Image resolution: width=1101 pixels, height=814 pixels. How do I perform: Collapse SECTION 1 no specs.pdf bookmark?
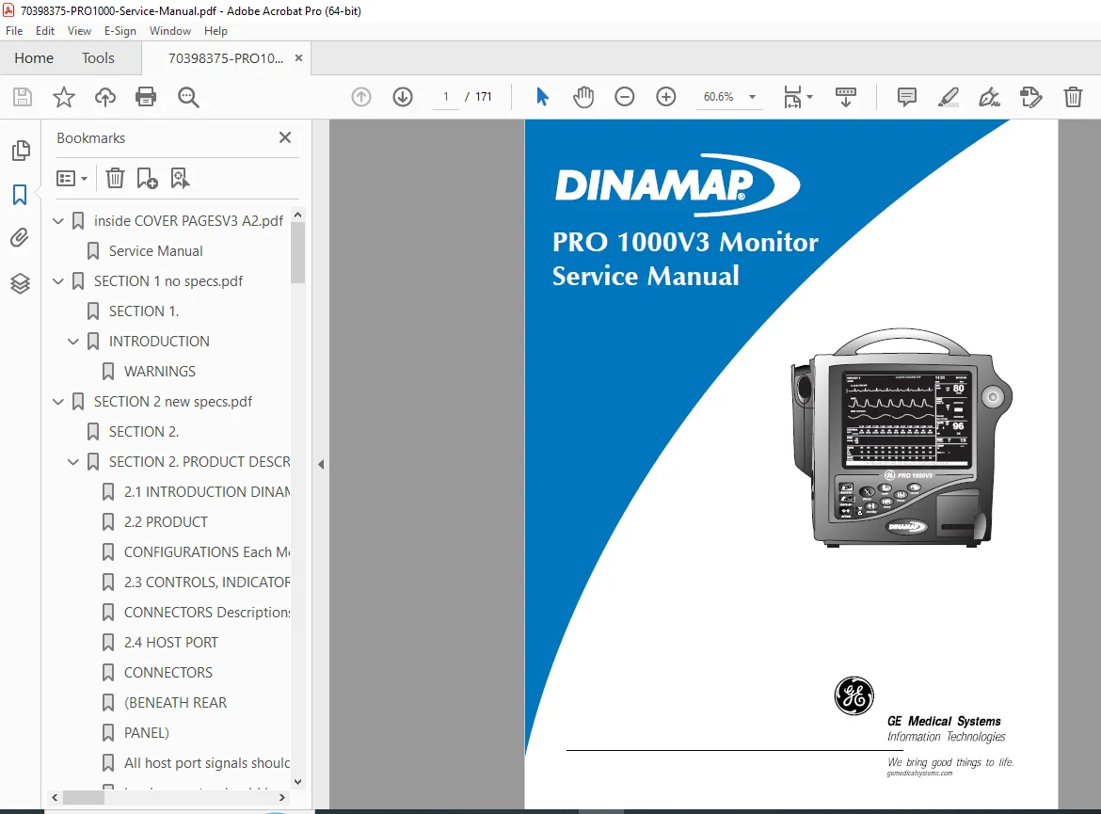[58, 281]
